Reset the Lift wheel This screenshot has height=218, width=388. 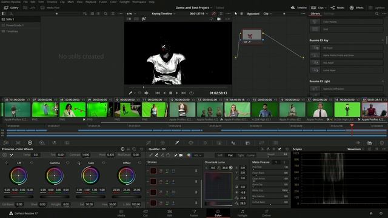click(32, 163)
